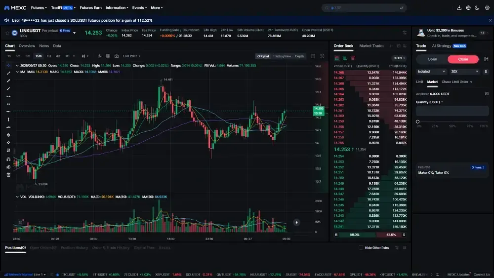Show buy-only order book view
The height and width of the screenshot is (278, 494).
click(345, 58)
